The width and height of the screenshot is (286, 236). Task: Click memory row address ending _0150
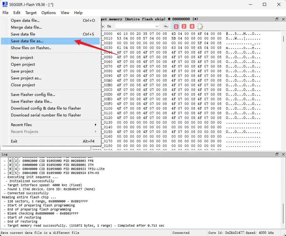107,132
